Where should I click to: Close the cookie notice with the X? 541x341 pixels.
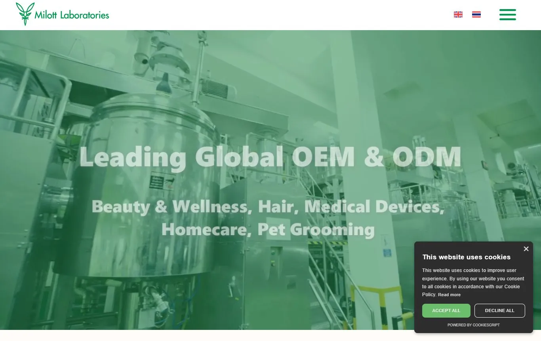point(526,249)
